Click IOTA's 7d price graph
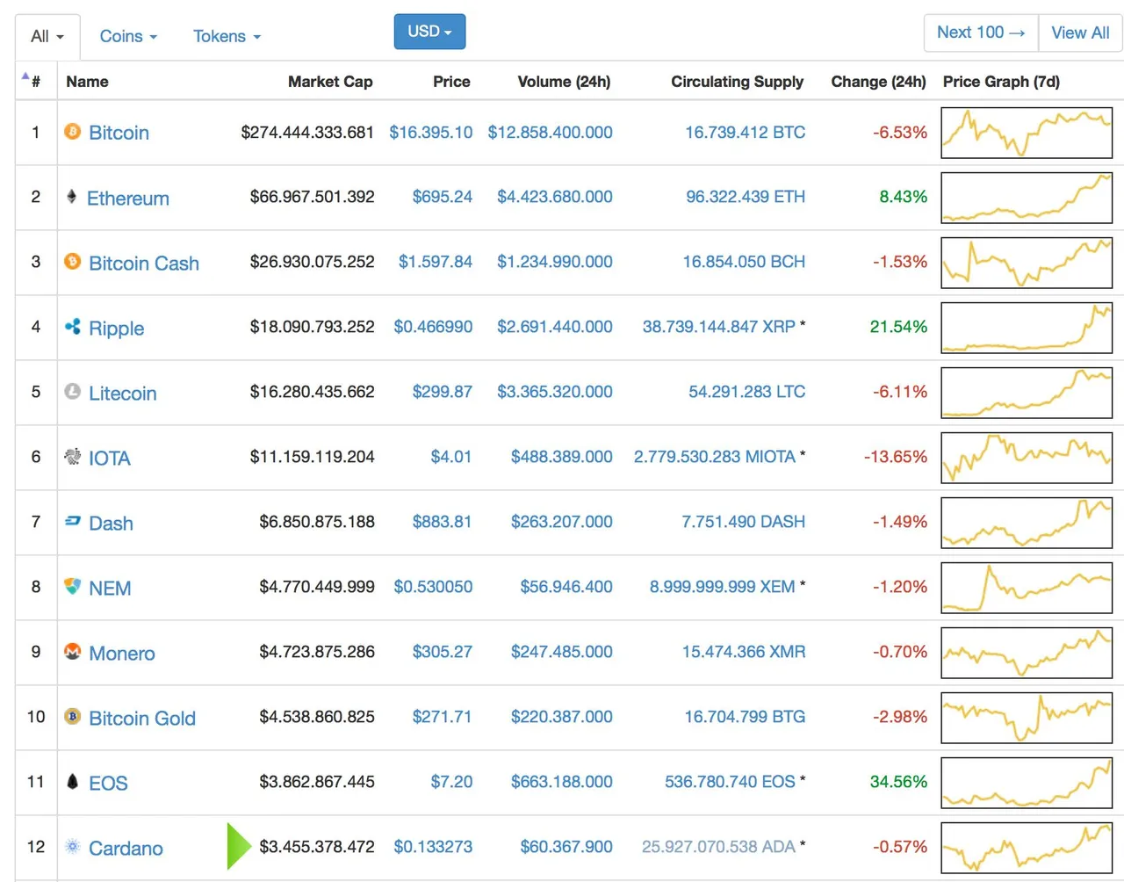The height and width of the screenshot is (882, 1124). [1027, 458]
